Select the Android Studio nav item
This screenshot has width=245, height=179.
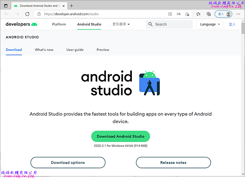(x=89, y=24)
